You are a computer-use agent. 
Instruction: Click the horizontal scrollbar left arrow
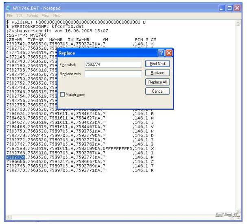tap(9, 217)
